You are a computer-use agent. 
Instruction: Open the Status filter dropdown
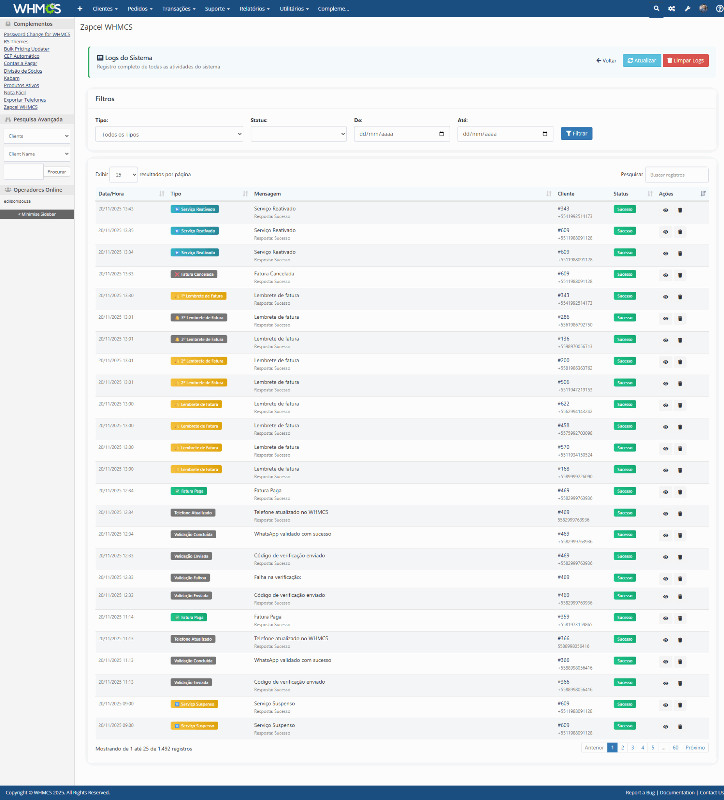point(298,134)
